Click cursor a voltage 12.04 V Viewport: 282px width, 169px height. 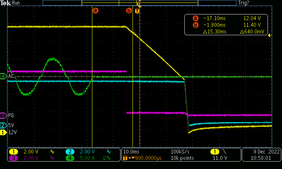[252, 18]
